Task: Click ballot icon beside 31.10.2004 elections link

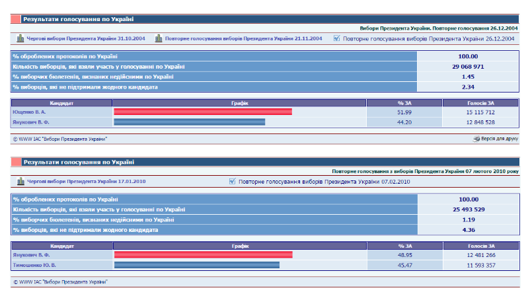Action: point(20,38)
